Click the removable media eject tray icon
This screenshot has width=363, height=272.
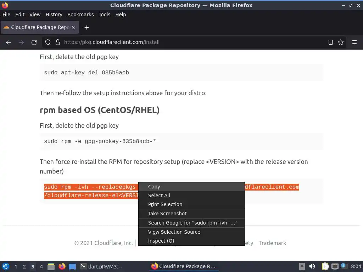point(302,266)
